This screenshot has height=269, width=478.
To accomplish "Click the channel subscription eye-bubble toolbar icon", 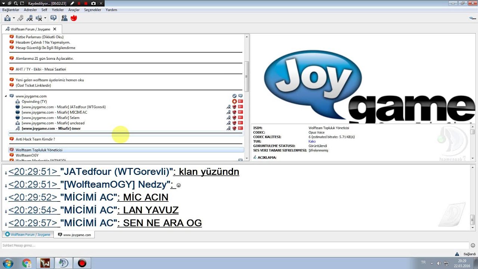I will (x=53, y=18).
